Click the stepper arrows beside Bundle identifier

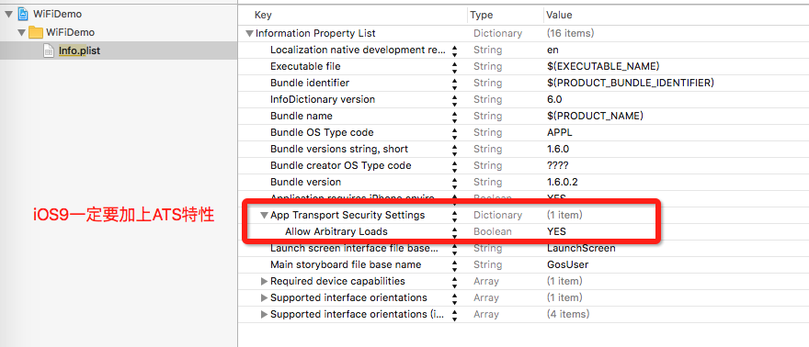(x=454, y=84)
